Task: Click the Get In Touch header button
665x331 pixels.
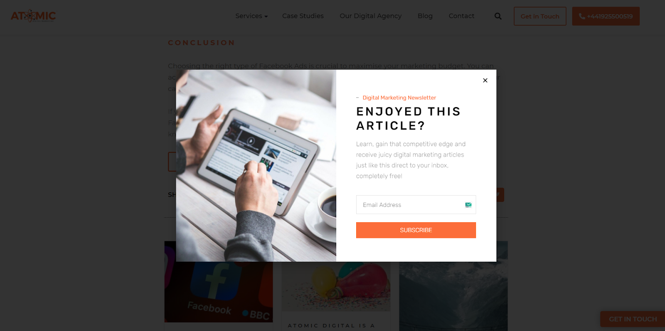Action: [540, 16]
